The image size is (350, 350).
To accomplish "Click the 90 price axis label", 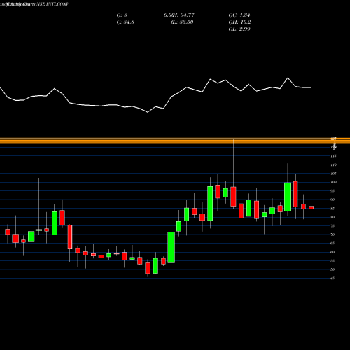I will click(332, 199).
